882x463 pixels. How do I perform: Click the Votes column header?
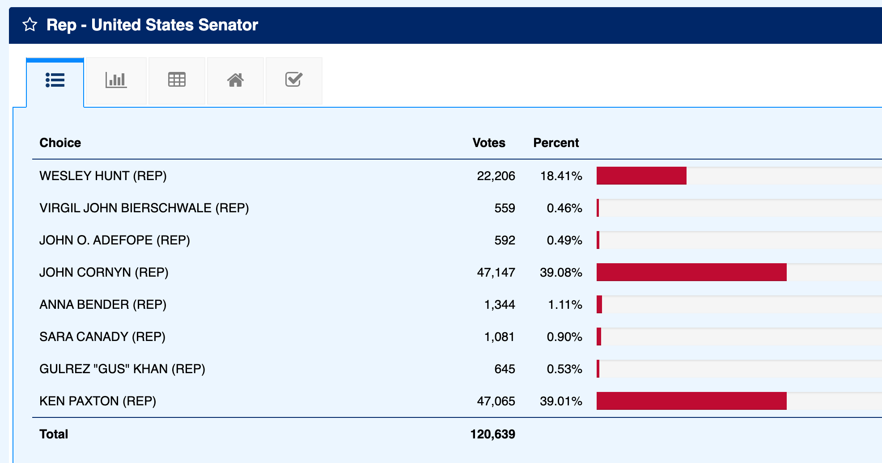tap(488, 143)
